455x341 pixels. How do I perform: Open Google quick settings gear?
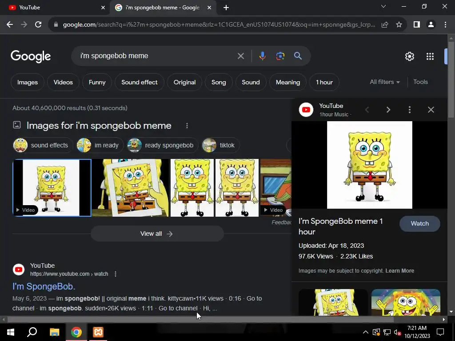click(409, 56)
